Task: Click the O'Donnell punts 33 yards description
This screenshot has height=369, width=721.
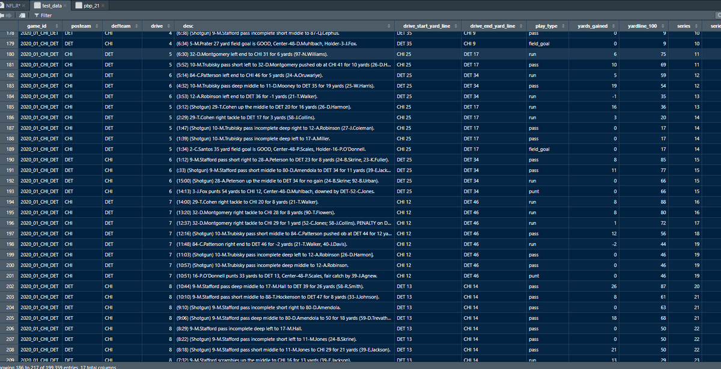Action: pyautogui.click(x=276, y=276)
